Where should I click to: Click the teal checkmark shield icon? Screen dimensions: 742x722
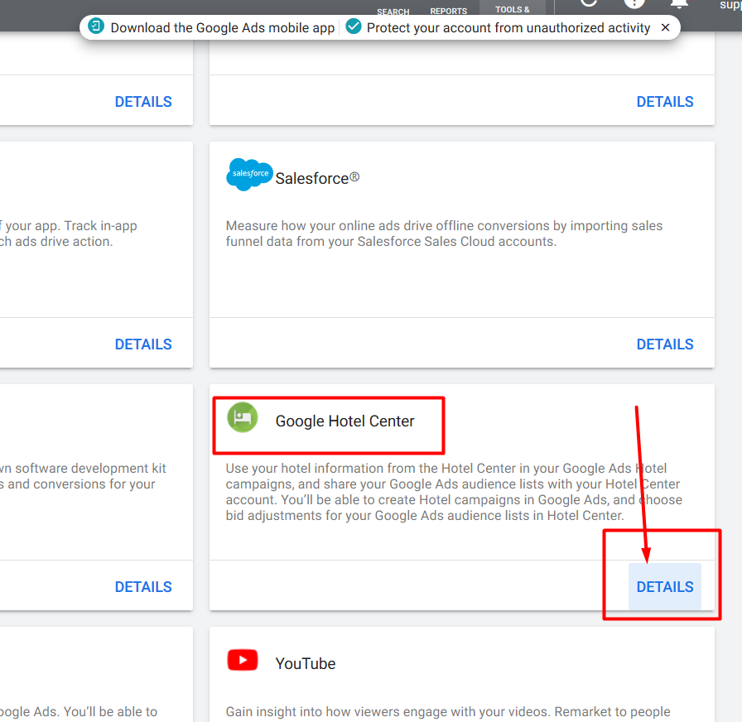(353, 26)
